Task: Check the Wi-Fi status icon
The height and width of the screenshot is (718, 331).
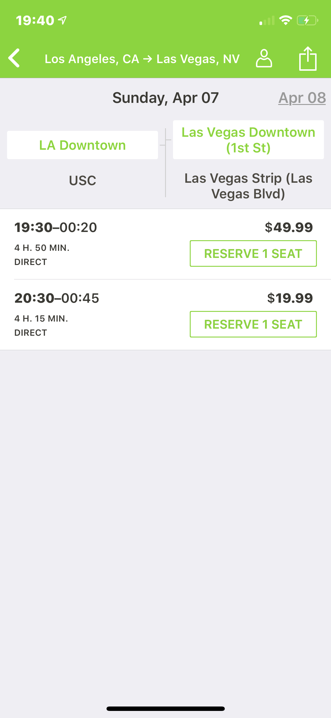Action: pos(285,20)
